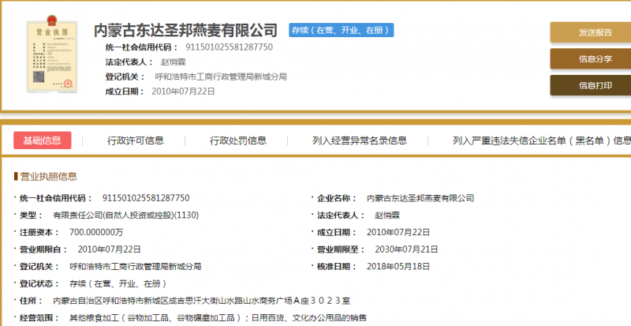The width and height of the screenshot is (631, 326).
Task: Click the 存续（在营、开业、在册）status badge
Action: (342, 30)
